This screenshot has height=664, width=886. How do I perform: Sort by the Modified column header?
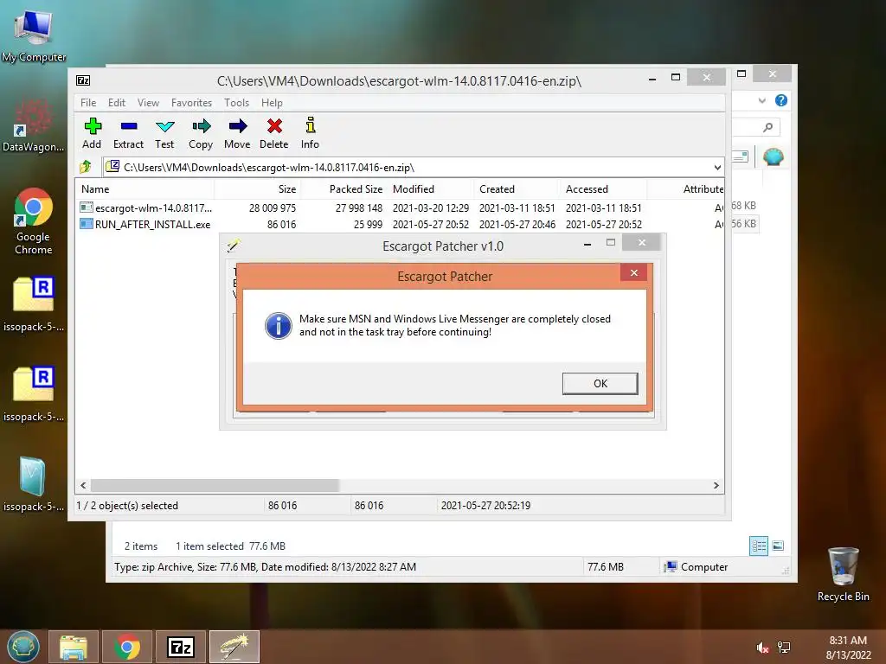(x=431, y=189)
